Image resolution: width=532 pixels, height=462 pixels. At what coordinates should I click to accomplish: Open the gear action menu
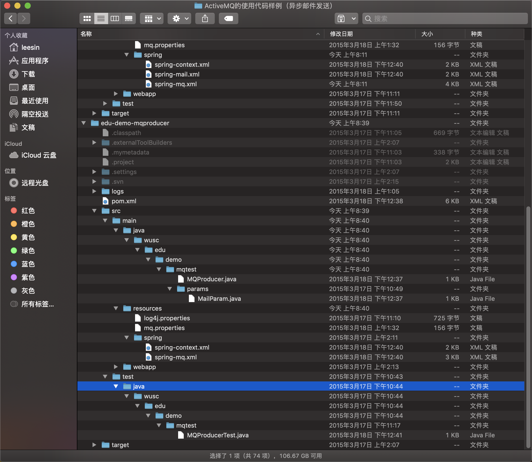(179, 18)
